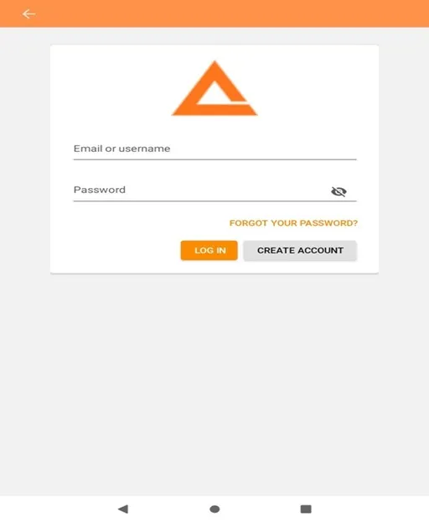
Task: Toggle password visibility with the eye icon
Action: click(x=339, y=191)
